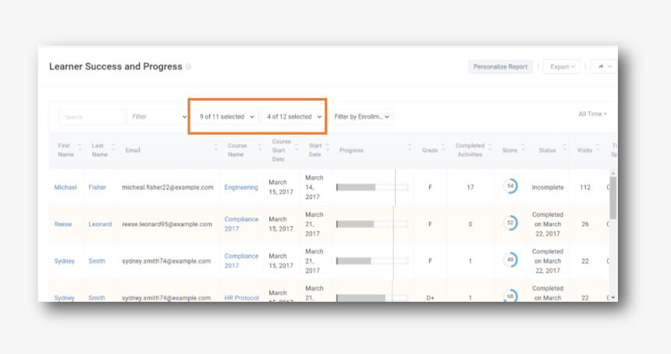This screenshot has height=354, width=671.
Task: Open the Filter by Enrollment dropdown
Action: point(361,117)
